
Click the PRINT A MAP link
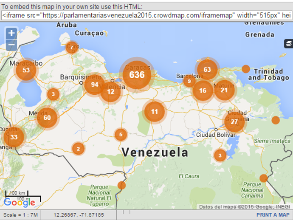[x=273, y=215]
